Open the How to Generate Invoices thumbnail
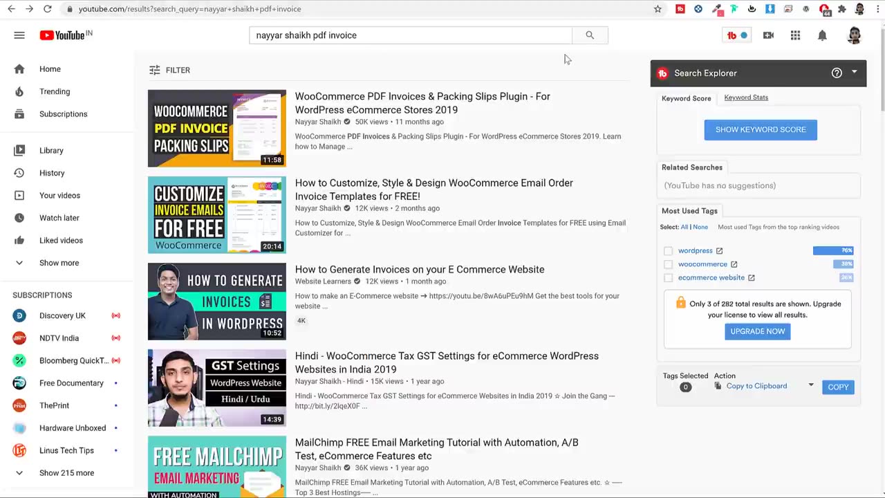This screenshot has width=885, height=498. (217, 302)
